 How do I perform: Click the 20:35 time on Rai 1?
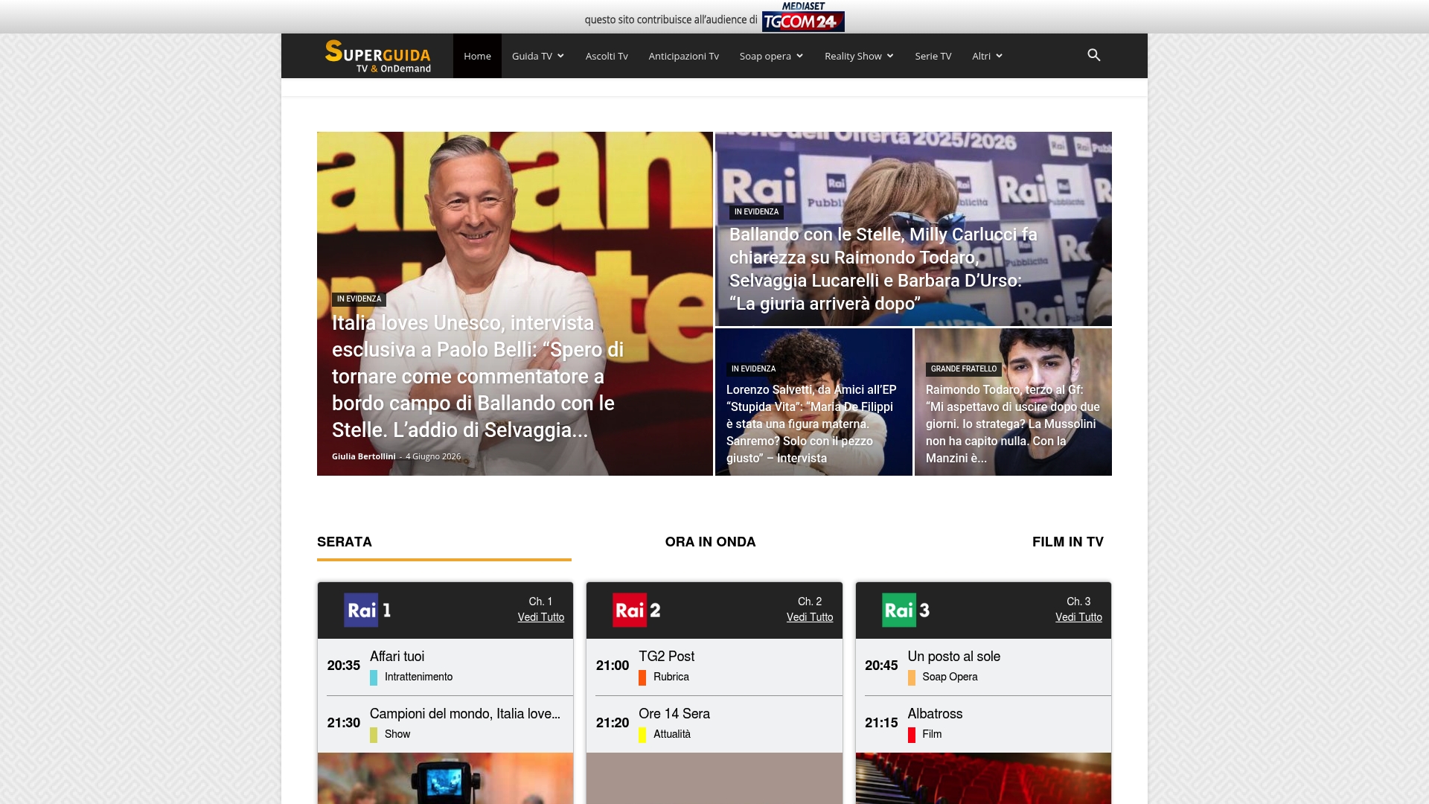coord(344,666)
